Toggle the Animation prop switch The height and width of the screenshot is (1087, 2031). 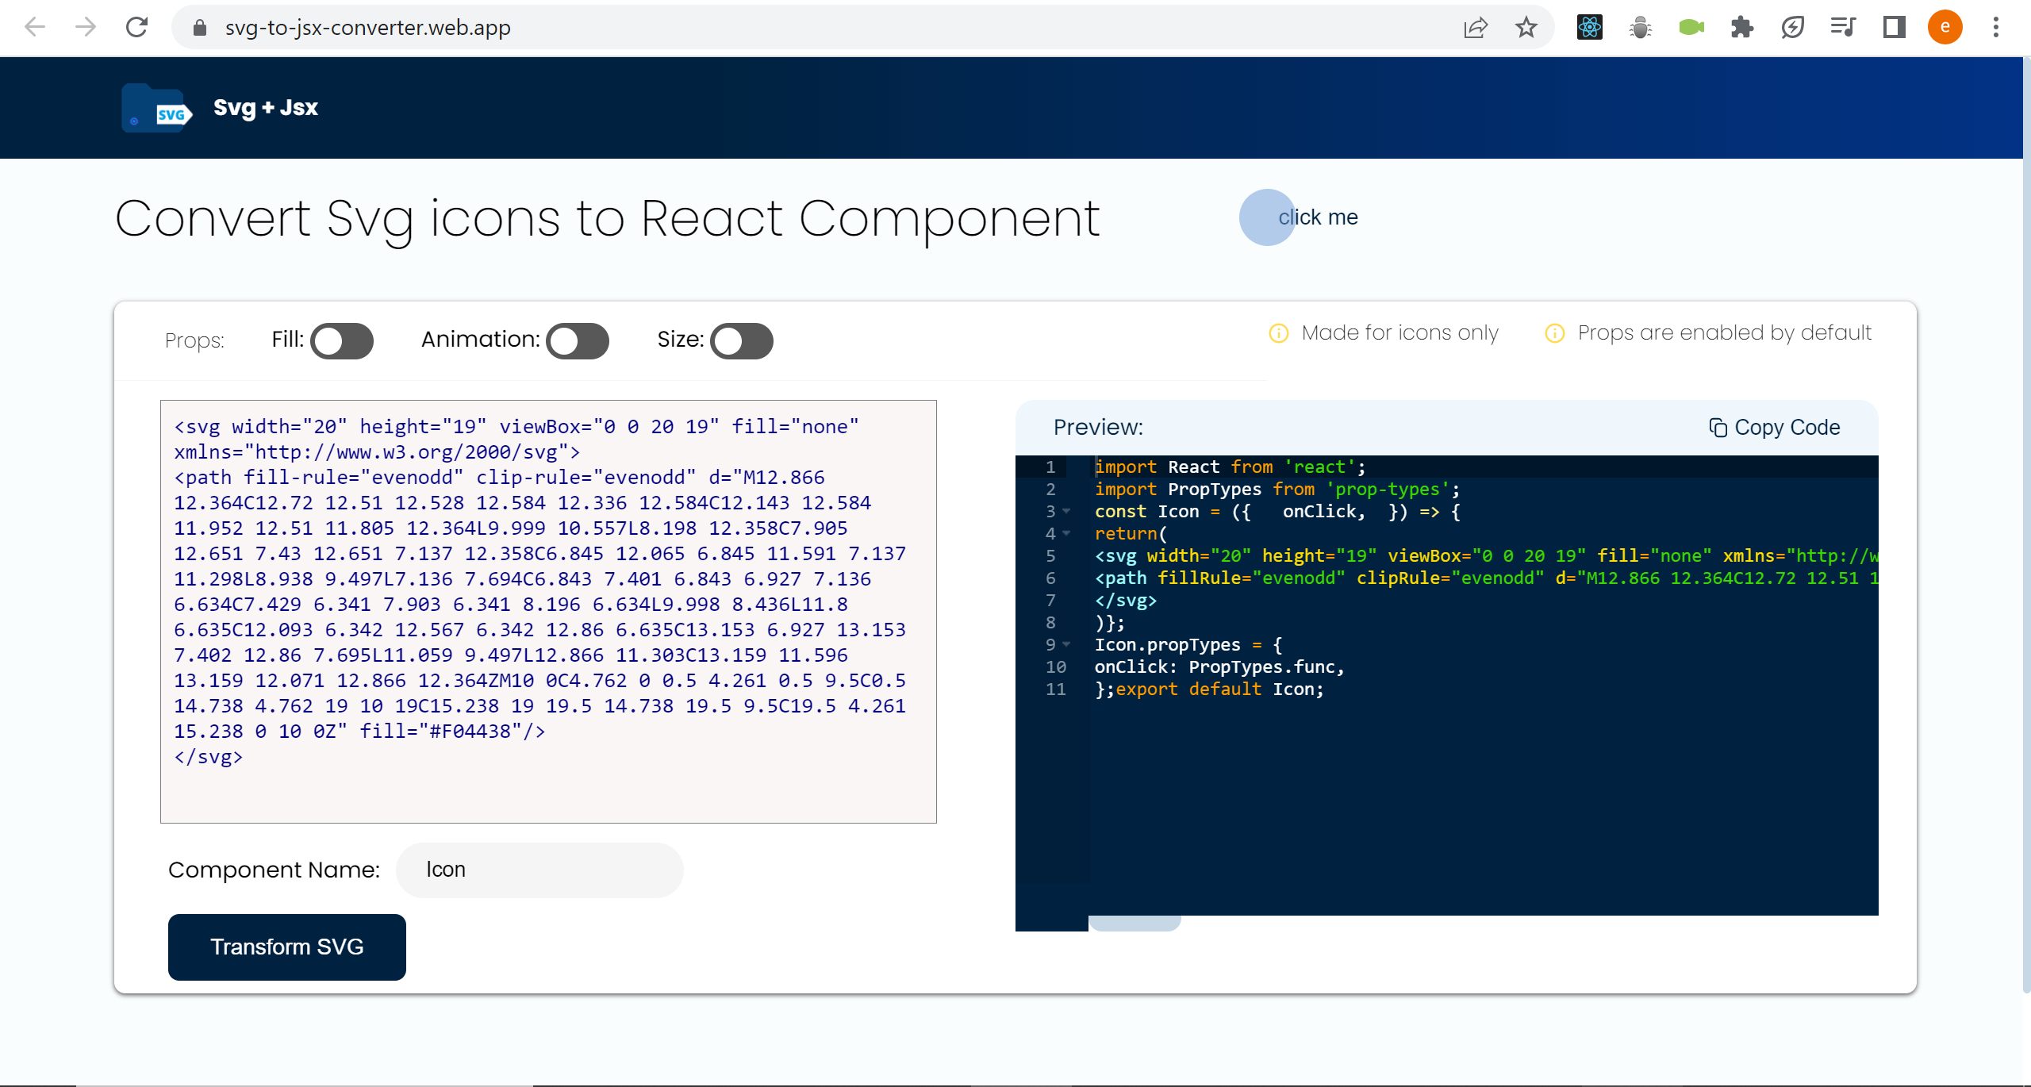pyautogui.click(x=578, y=341)
